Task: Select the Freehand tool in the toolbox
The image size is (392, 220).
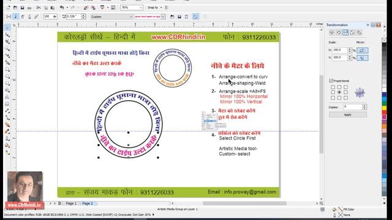Action: click(x=7, y=56)
